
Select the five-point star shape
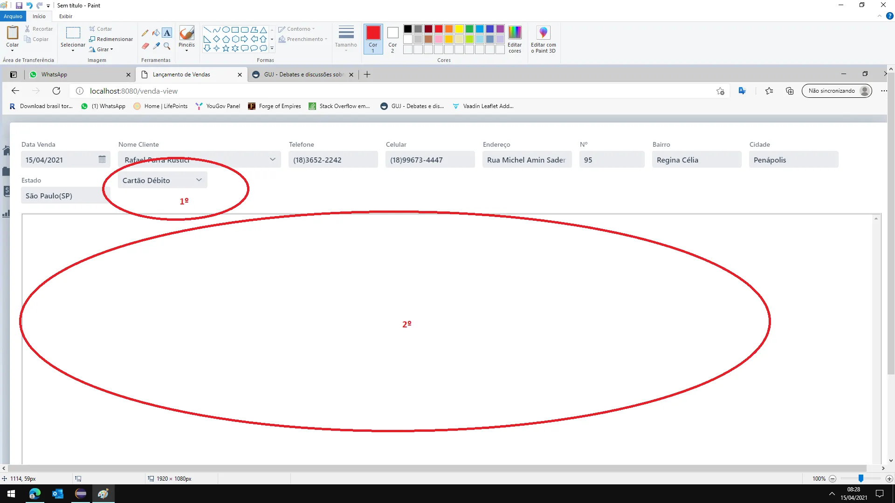pos(226,48)
